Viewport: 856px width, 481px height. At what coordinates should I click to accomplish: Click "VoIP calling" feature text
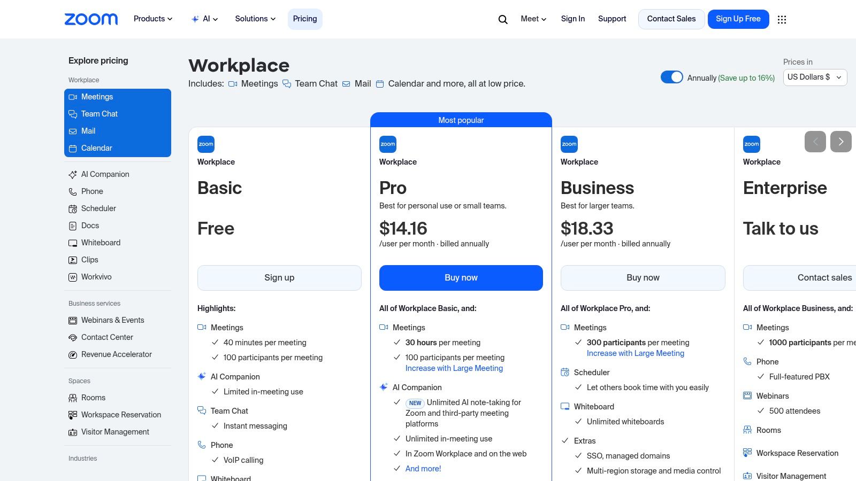pyautogui.click(x=243, y=460)
